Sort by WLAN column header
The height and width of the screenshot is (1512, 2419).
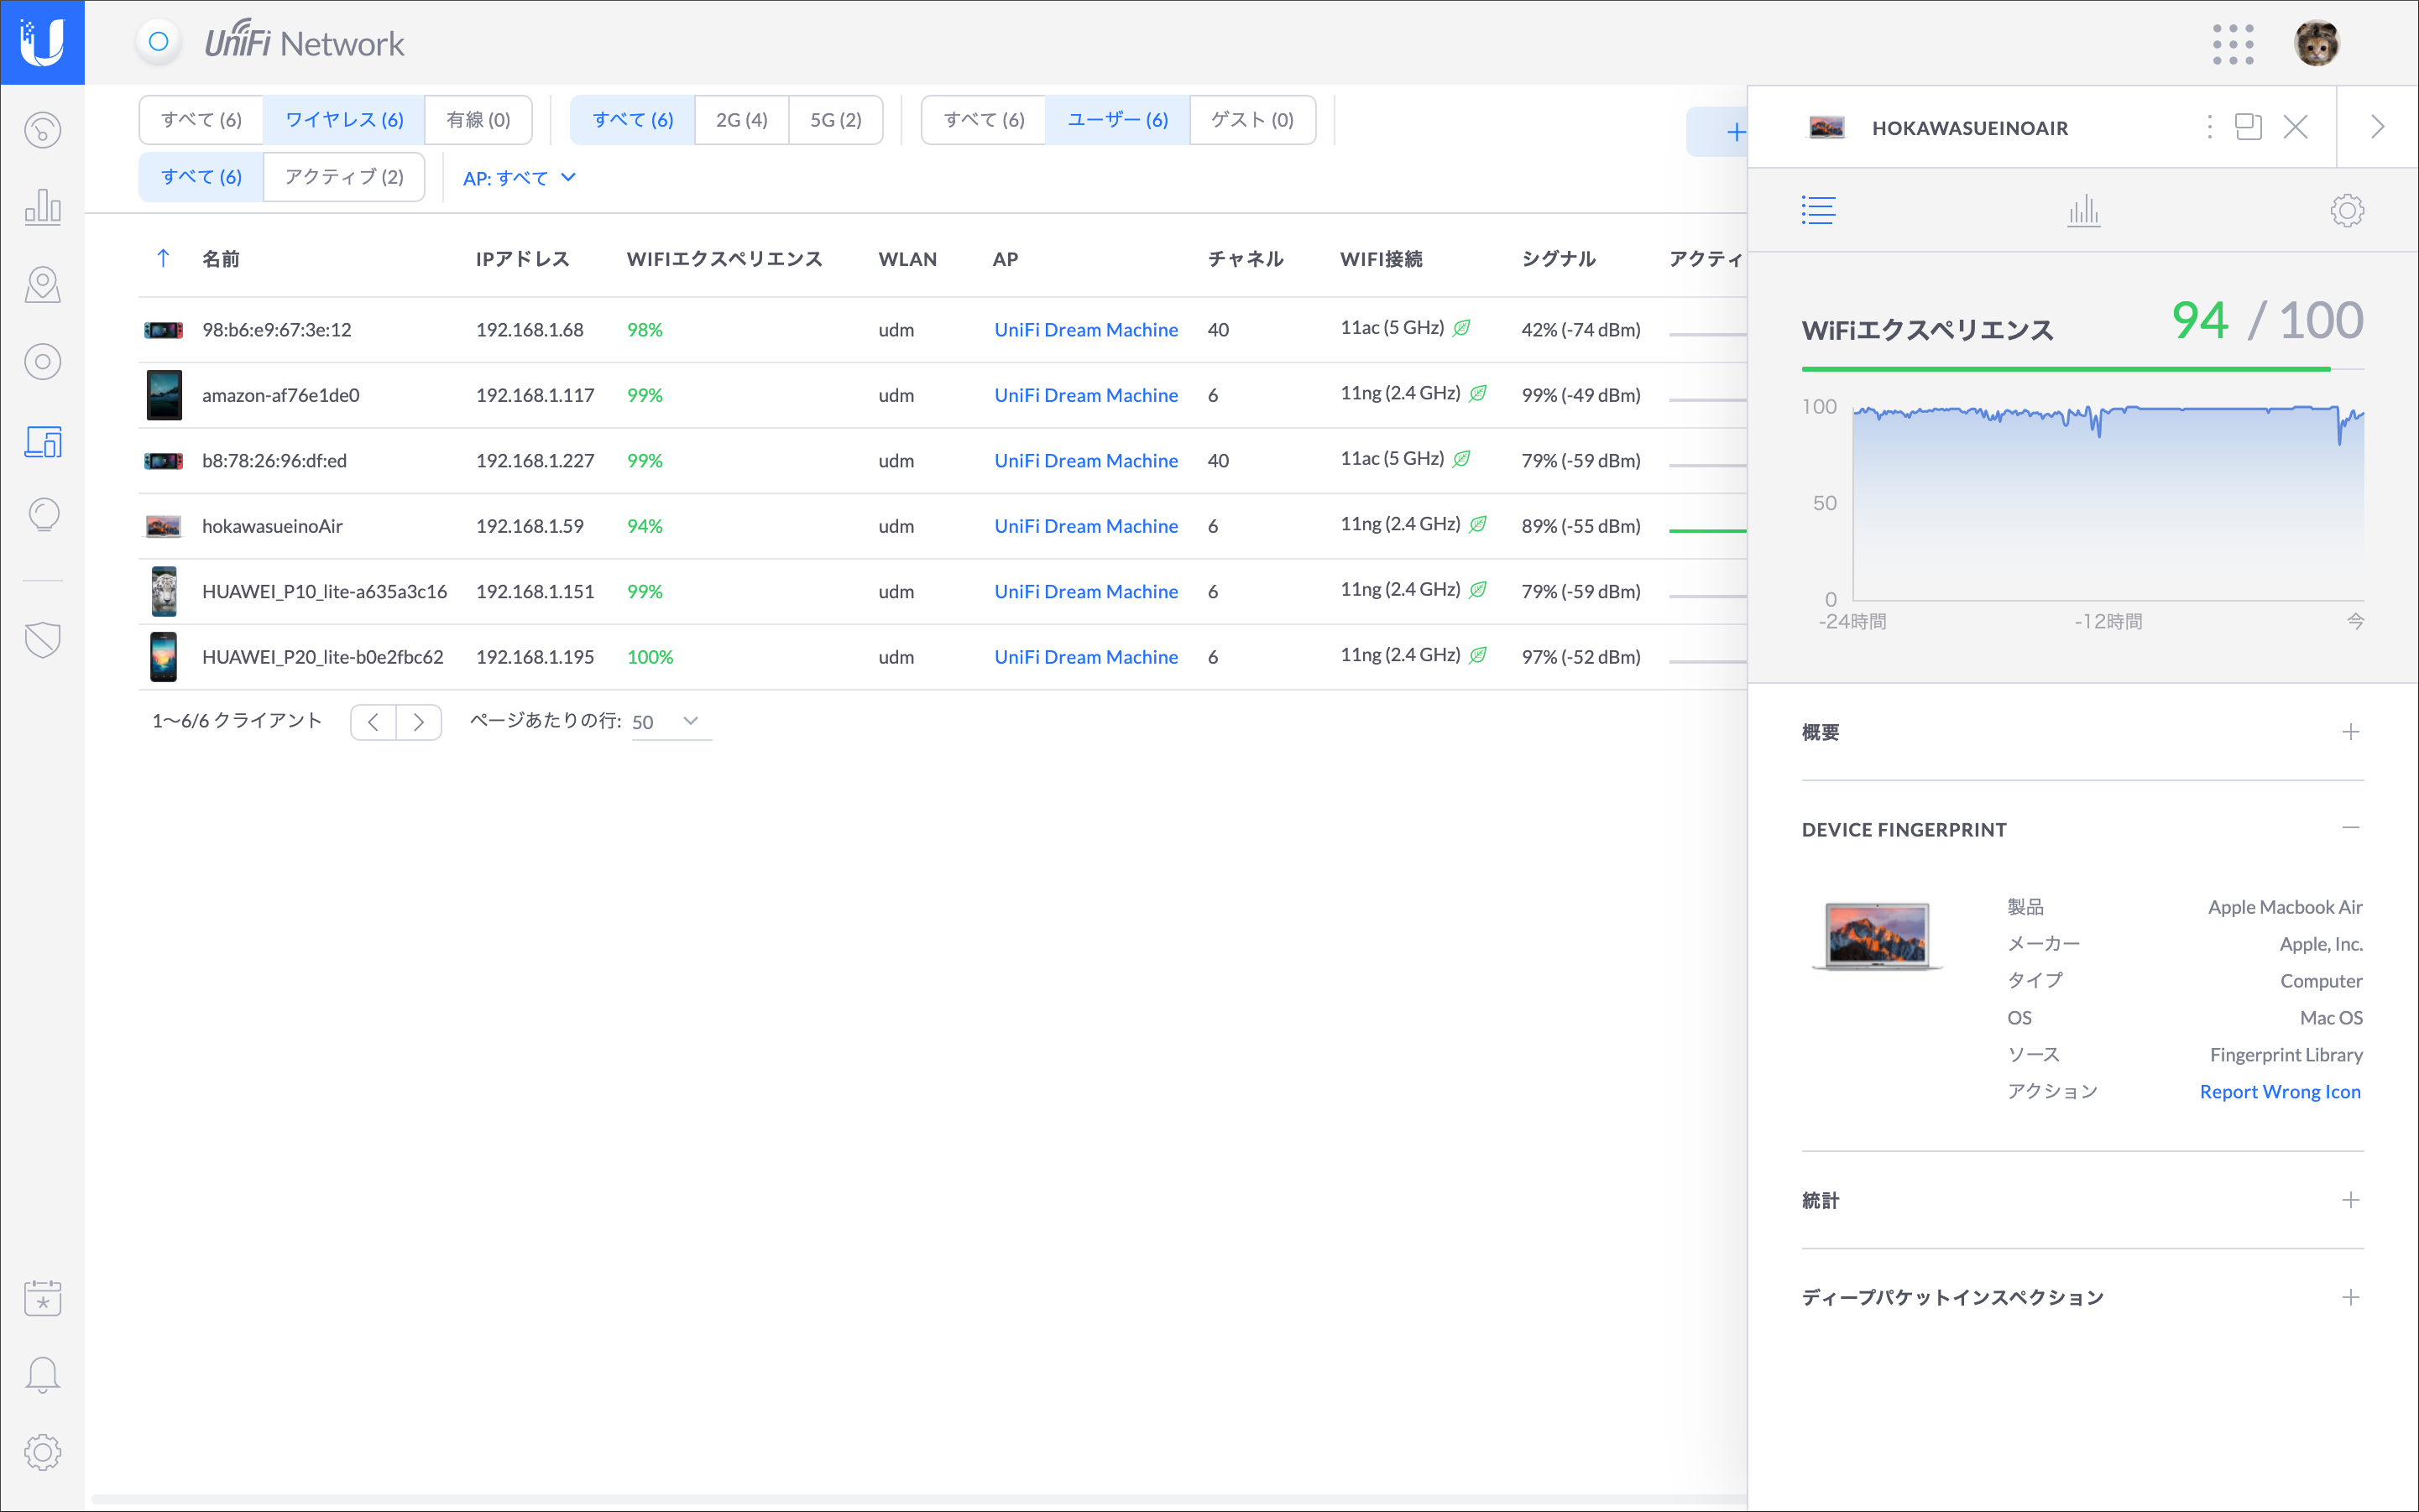point(907,259)
